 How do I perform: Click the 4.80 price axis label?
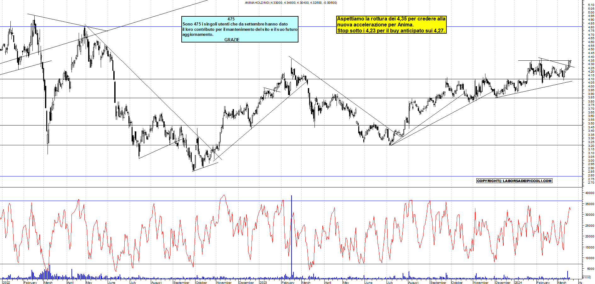pos(591,27)
